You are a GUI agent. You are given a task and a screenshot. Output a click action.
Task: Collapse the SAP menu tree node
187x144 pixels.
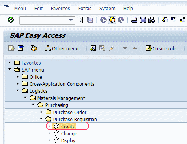coord(9,69)
